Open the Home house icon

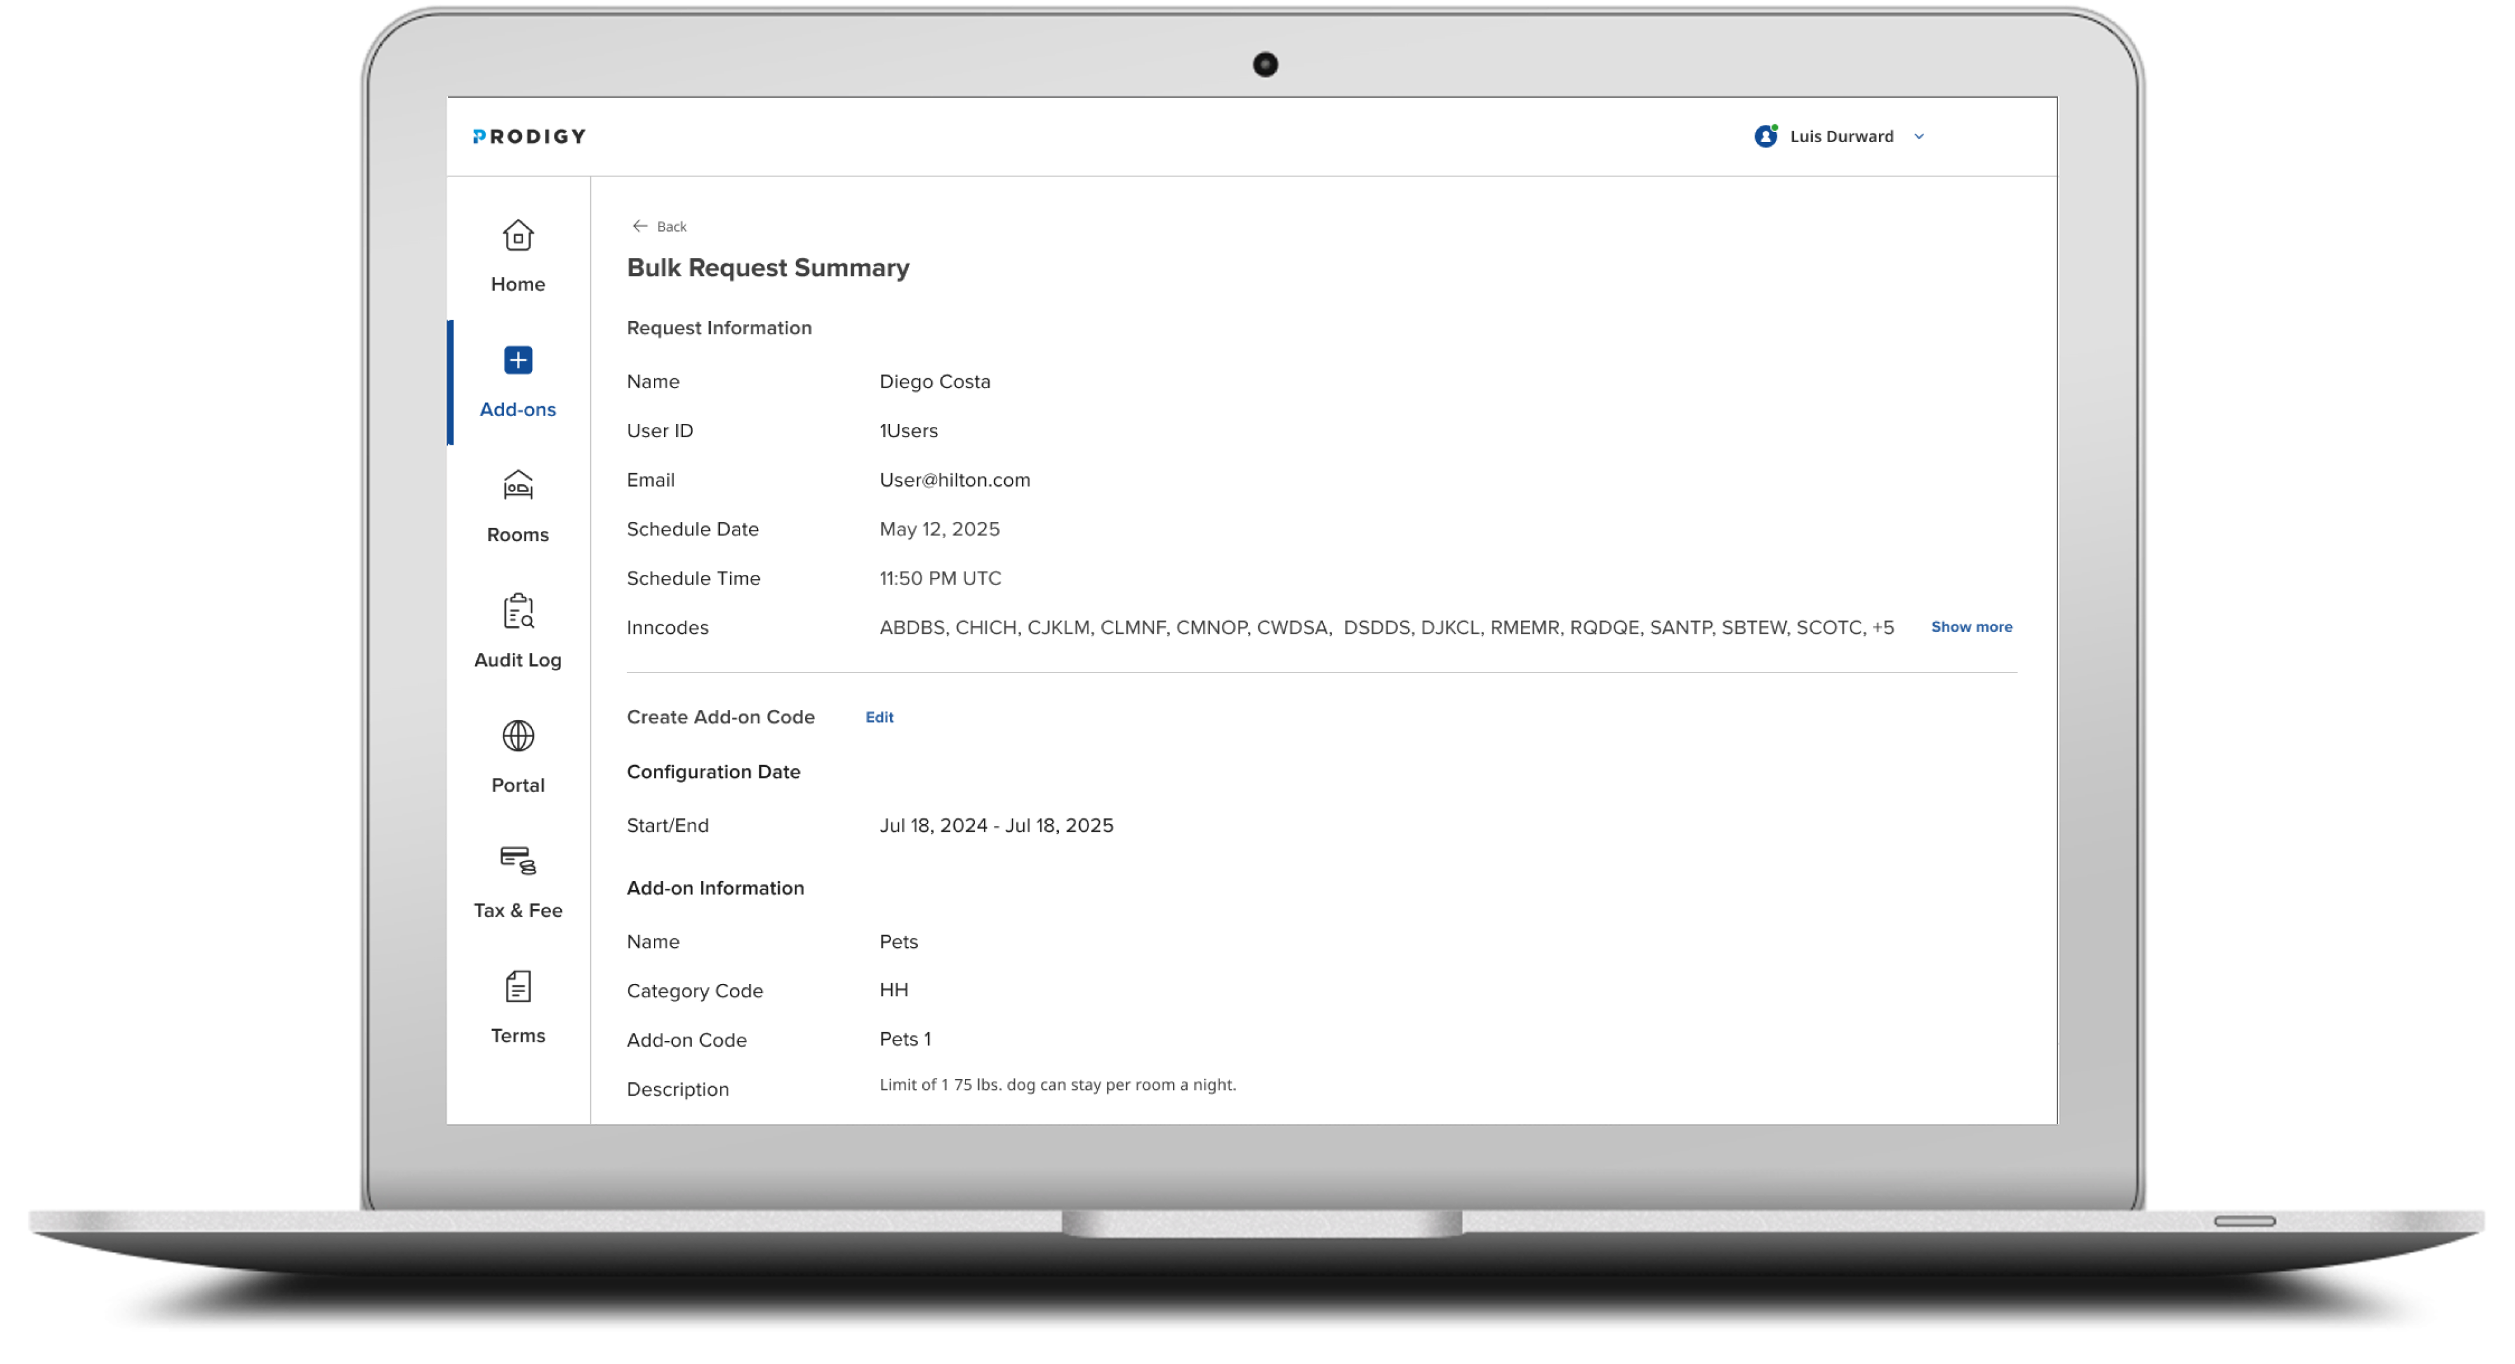(517, 235)
